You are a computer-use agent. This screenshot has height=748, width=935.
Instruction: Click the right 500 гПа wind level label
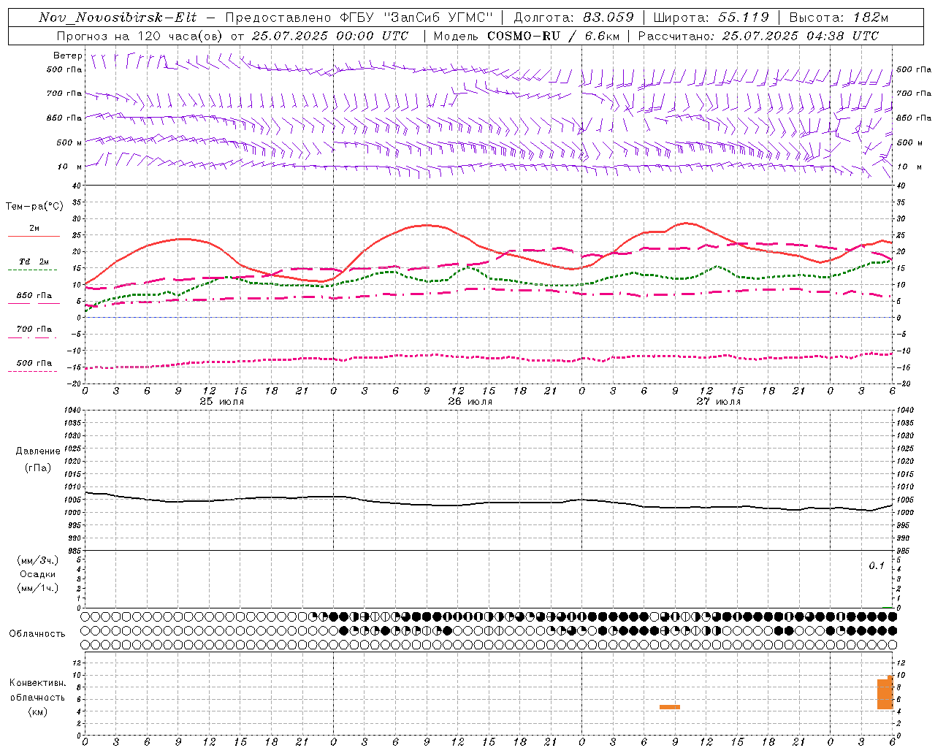tap(914, 69)
